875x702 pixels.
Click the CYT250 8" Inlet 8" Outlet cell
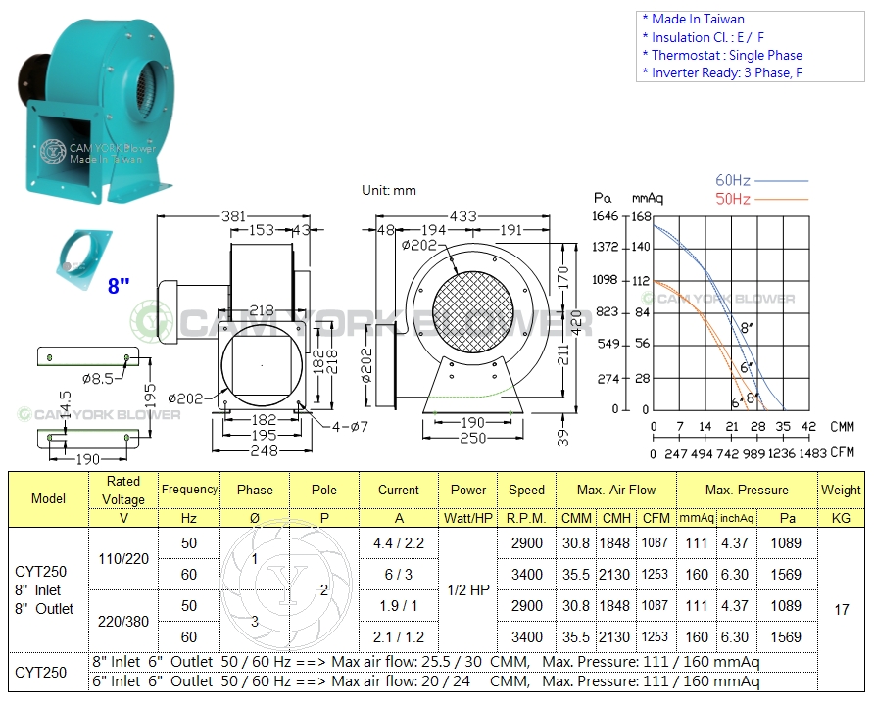point(49,590)
